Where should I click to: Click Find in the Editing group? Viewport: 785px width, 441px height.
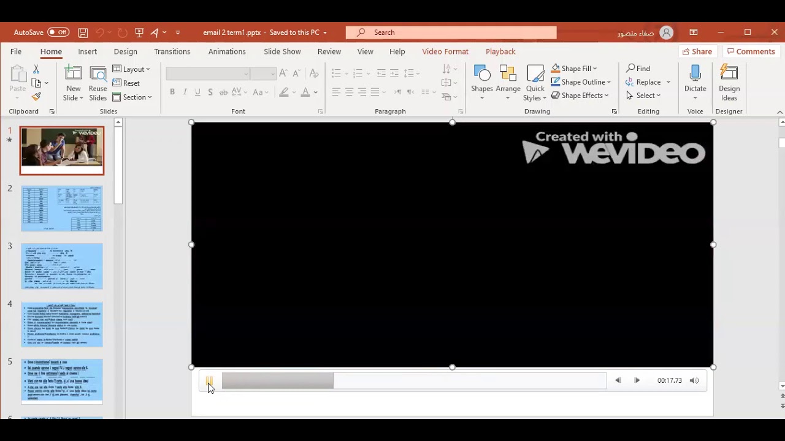638,69
